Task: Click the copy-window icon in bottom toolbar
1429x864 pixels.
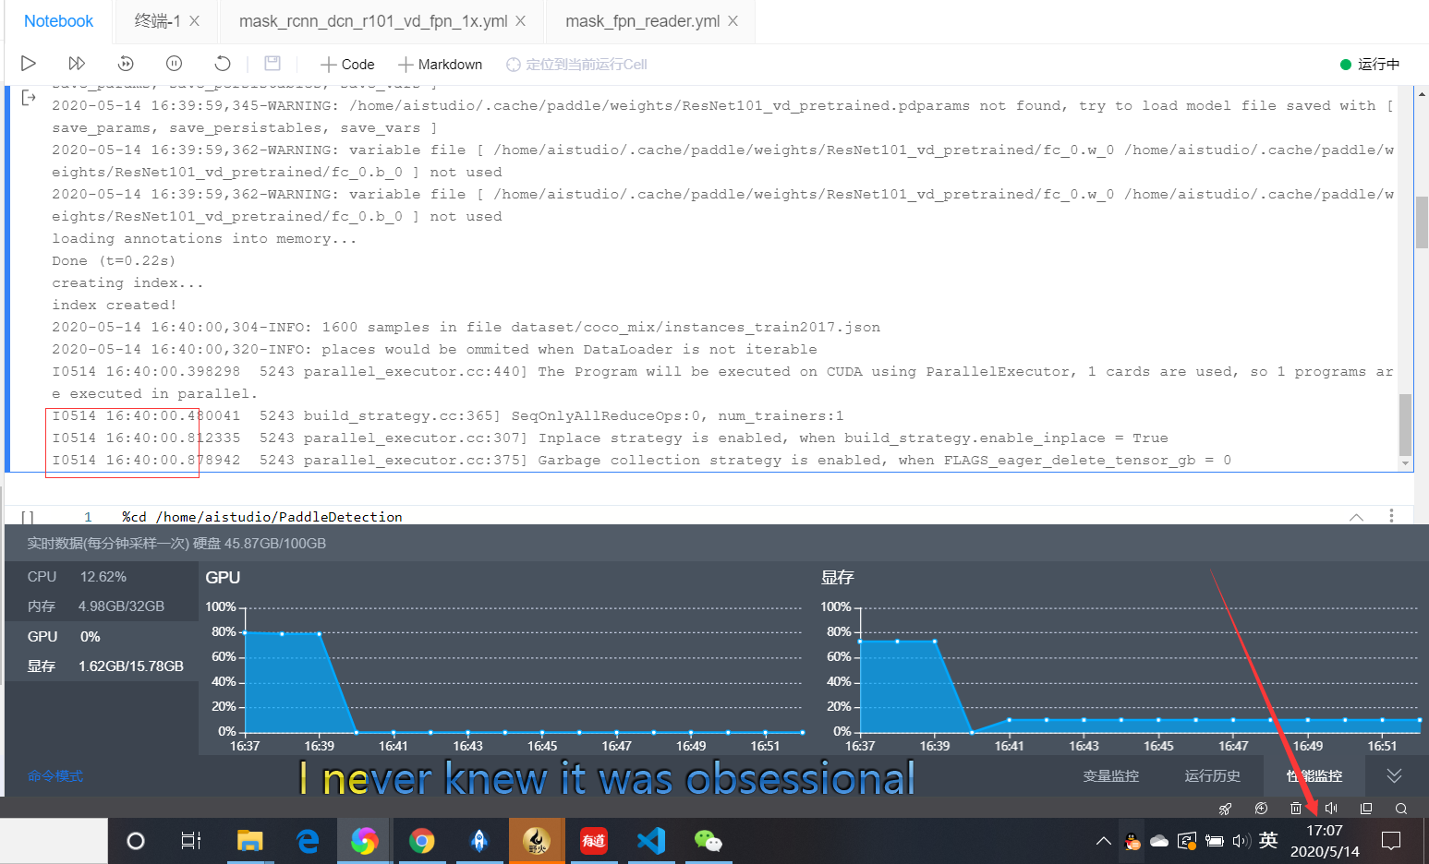Action: [x=1366, y=809]
